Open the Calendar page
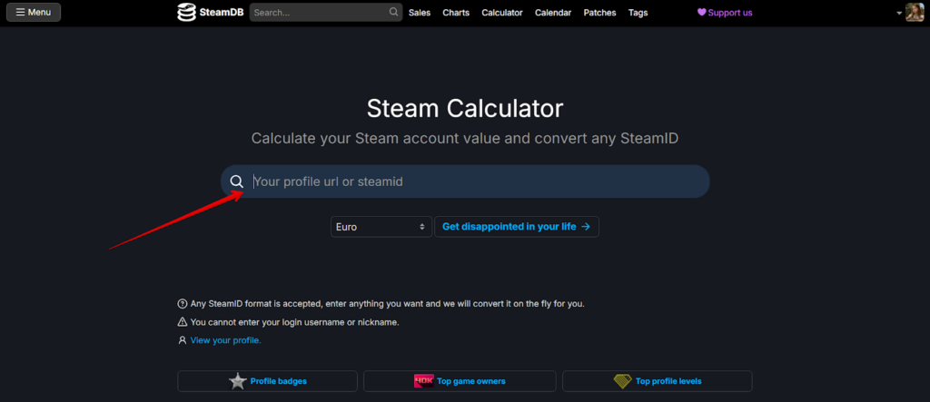Screen dimensions: 930x402 click(x=553, y=13)
